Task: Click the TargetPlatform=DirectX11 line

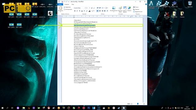Action: pos(85,25)
